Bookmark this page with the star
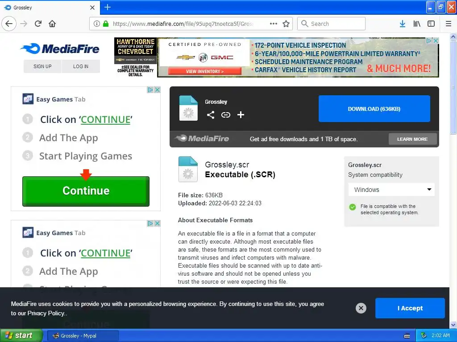 pos(286,24)
